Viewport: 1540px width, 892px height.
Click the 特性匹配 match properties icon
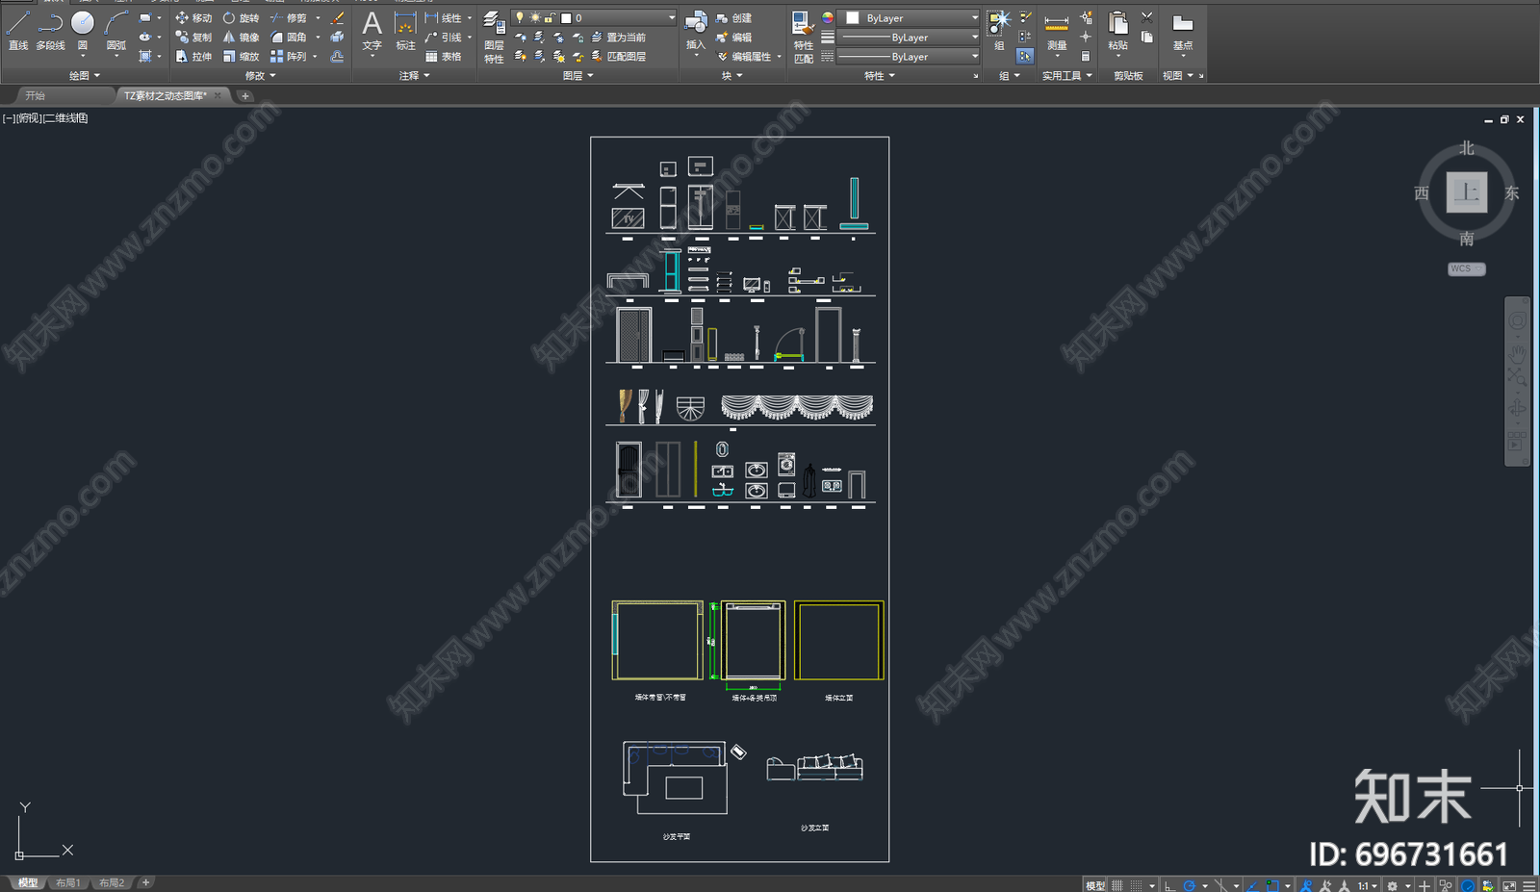click(x=803, y=37)
